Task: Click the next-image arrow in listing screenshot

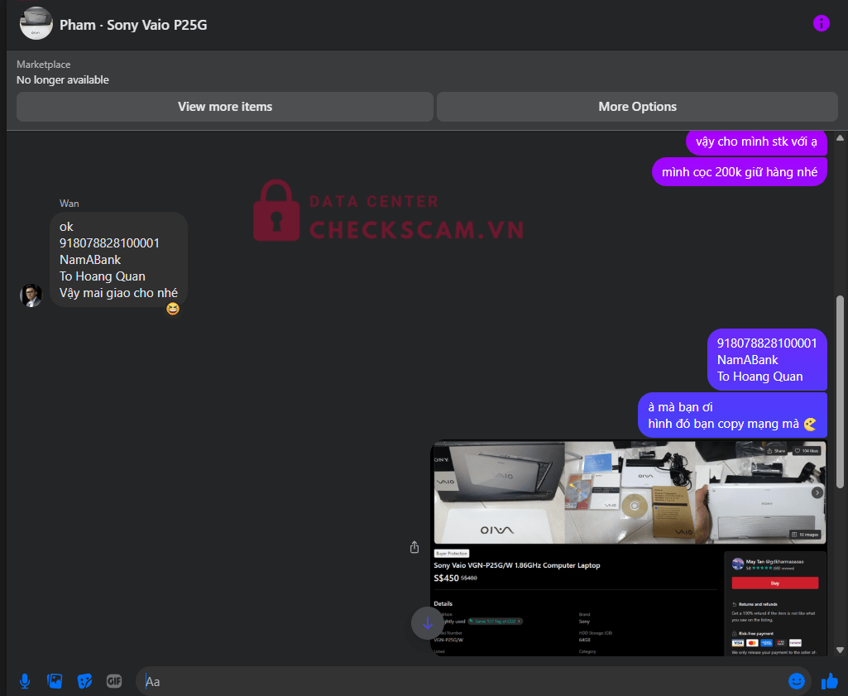Action: pos(817,492)
